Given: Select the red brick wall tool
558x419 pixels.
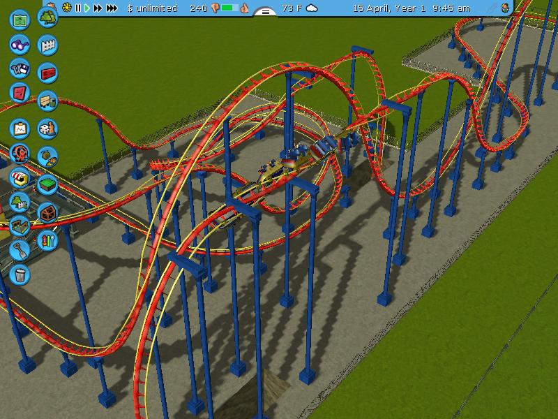Looking at the screenshot, I should pyautogui.click(x=47, y=73).
